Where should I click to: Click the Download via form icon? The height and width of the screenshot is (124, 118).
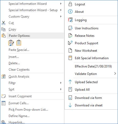[x=70, y=98]
